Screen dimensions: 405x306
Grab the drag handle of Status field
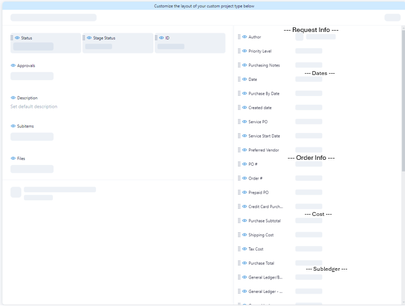pyautogui.click(x=12, y=38)
